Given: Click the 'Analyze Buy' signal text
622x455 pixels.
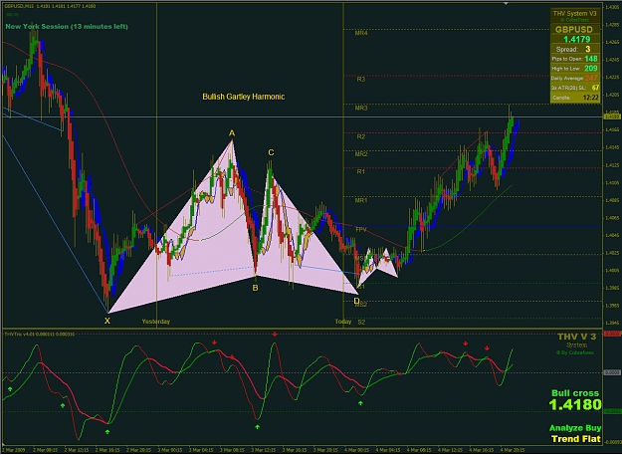Looking at the screenshot, I should tap(575, 428).
